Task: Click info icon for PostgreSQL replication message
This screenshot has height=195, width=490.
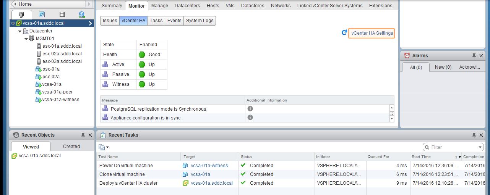Action: click(250, 109)
